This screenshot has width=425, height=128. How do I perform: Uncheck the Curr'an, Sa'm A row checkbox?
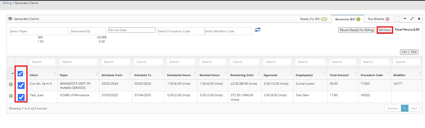coord(21,86)
